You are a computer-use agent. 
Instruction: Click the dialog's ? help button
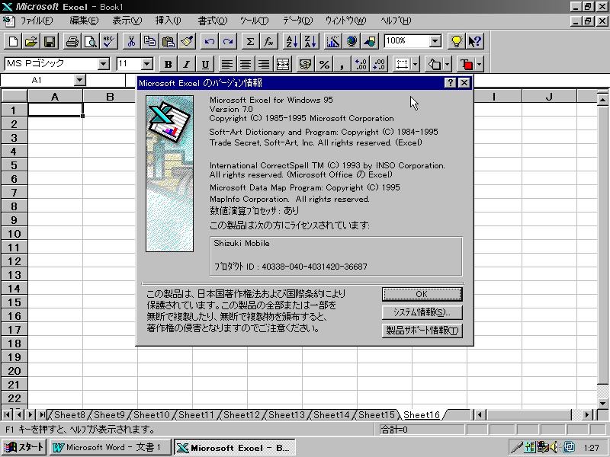pos(450,83)
